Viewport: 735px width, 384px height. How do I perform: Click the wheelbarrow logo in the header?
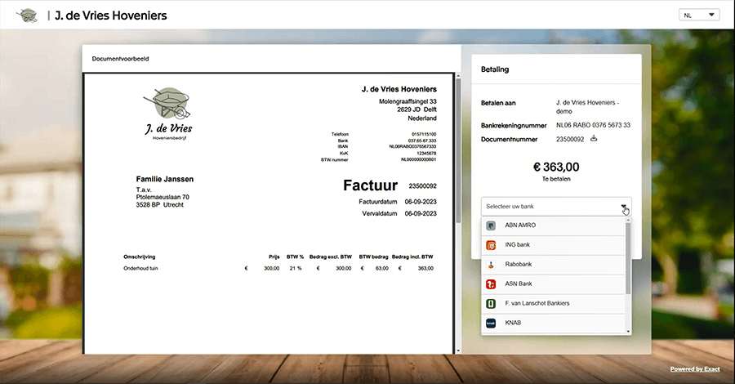tap(27, 16)
